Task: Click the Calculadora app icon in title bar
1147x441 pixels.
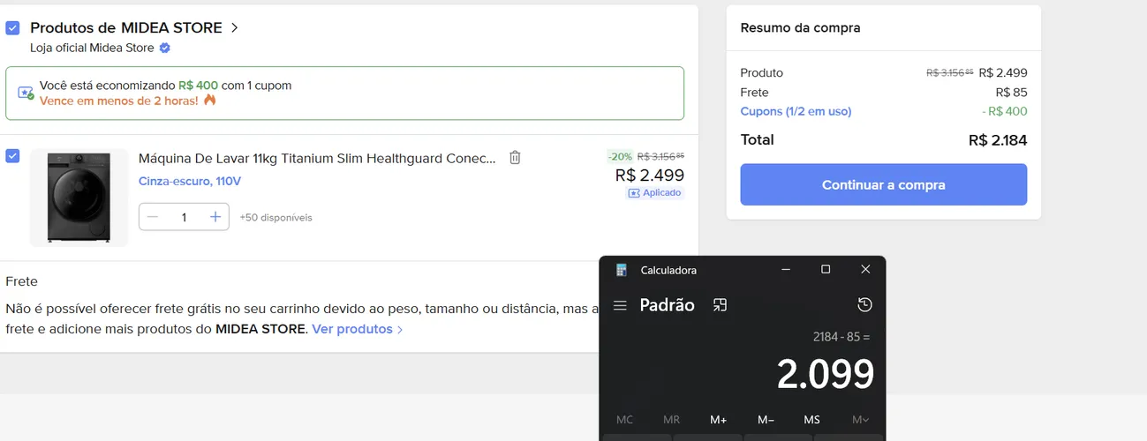Action: [x=622, y=270]
